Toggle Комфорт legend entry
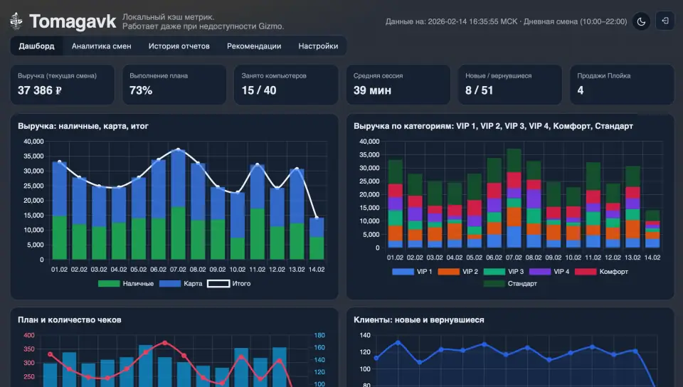Viewport: 683px width, 387px height. tap(601, 272)
